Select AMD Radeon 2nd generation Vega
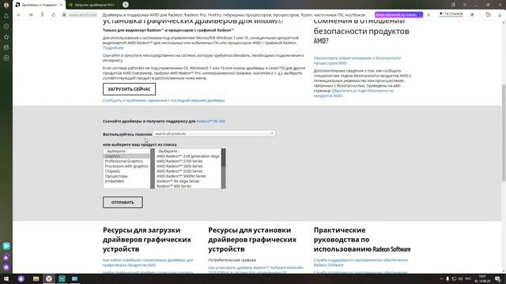 click(x=188, y=156)
